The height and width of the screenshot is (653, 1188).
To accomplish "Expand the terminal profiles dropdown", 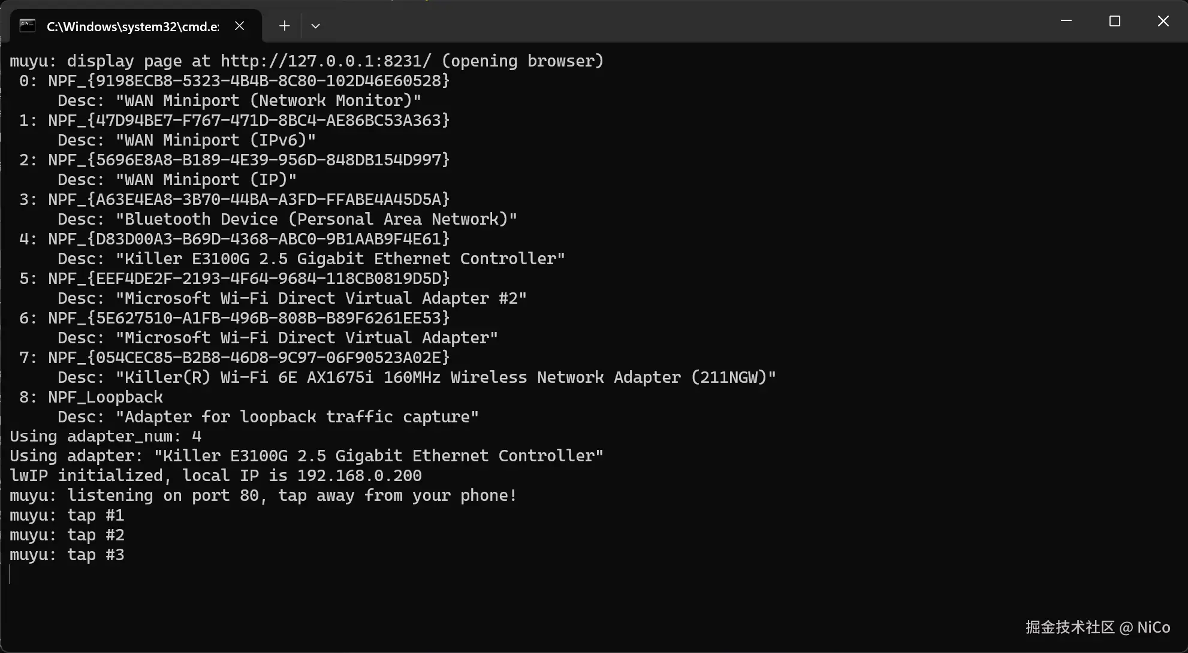I will (x=315, y=26).
